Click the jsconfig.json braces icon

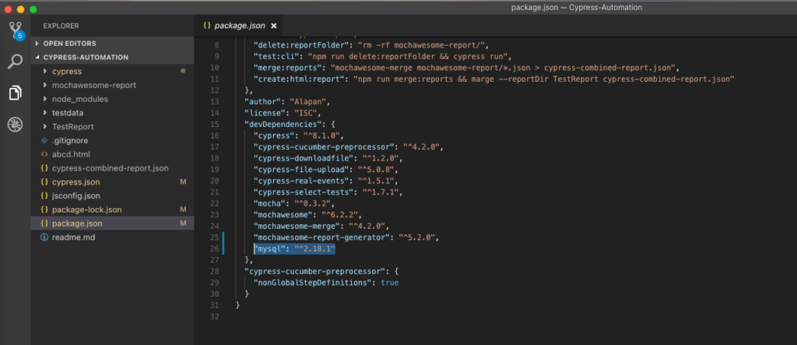pos(44,195)
